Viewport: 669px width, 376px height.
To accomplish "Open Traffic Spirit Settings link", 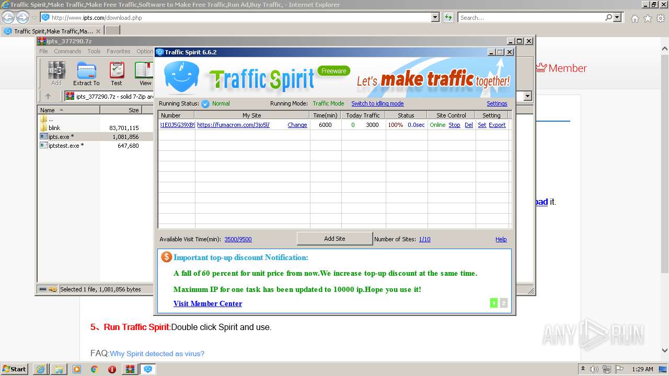I will 497,104.
